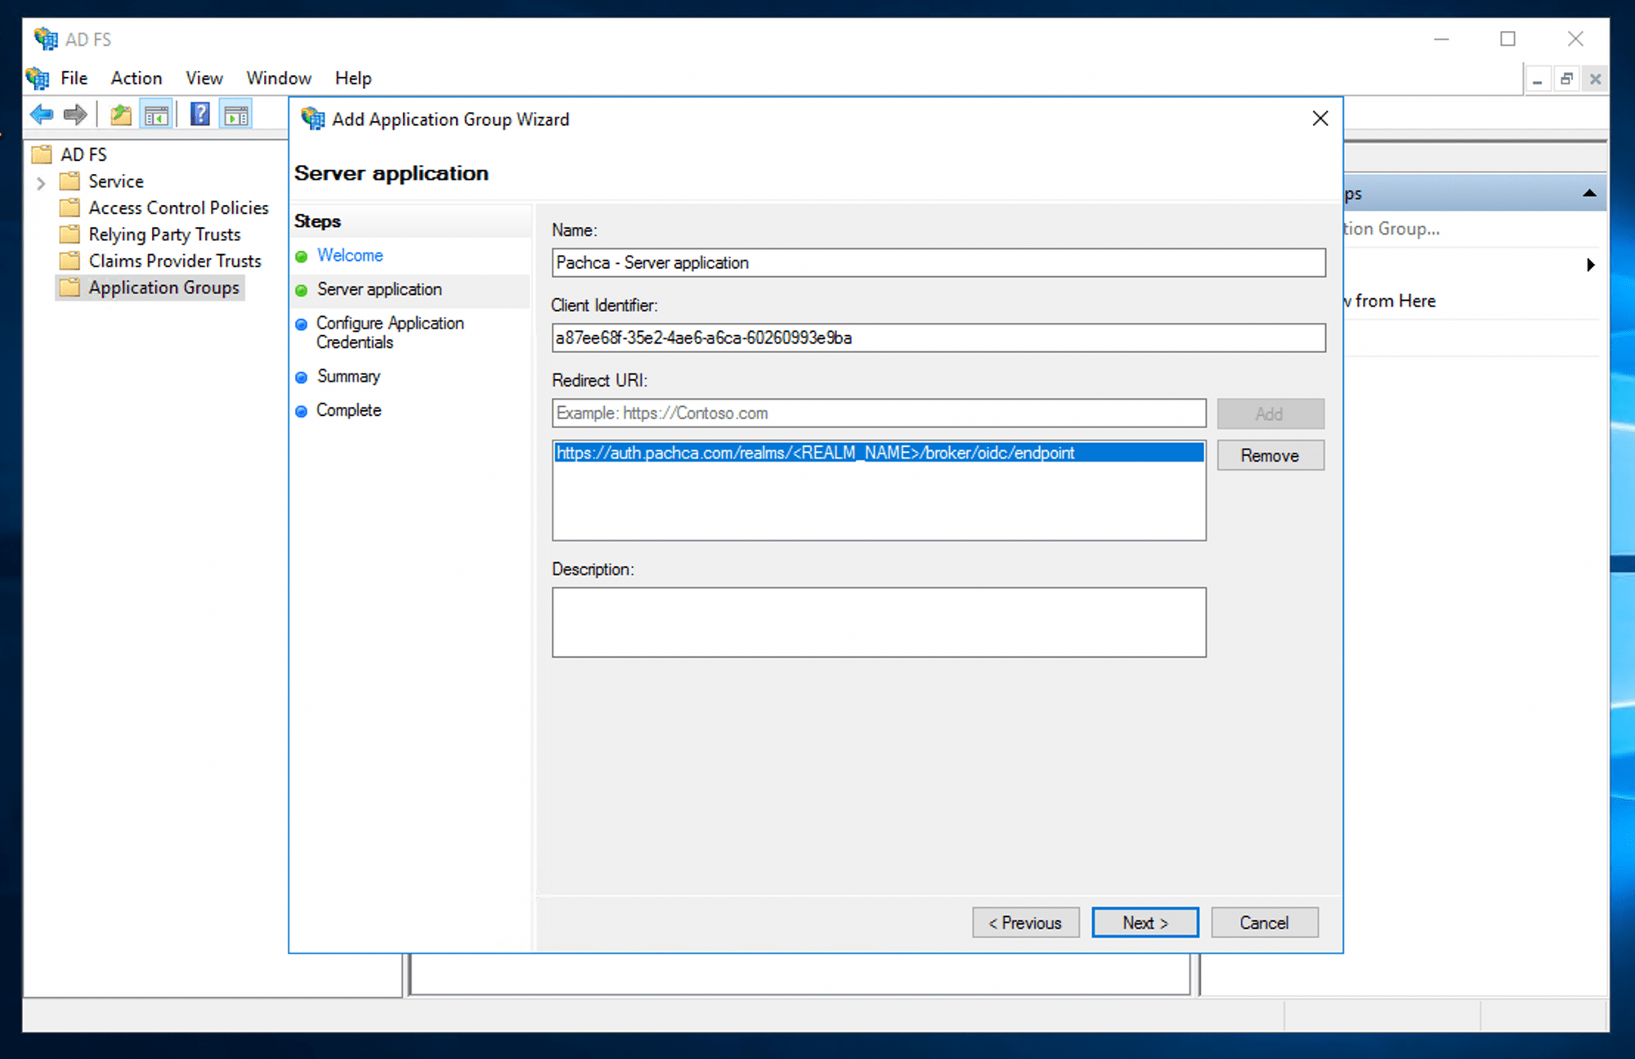Click the gray Forward arrow toolbar icon
Screen dimensions: 1635x1059
click(x=75, y=114)
